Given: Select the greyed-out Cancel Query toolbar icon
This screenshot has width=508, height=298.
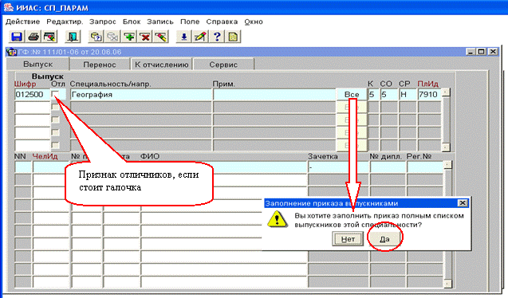Looking at the screenshot, I should [112, 37].
